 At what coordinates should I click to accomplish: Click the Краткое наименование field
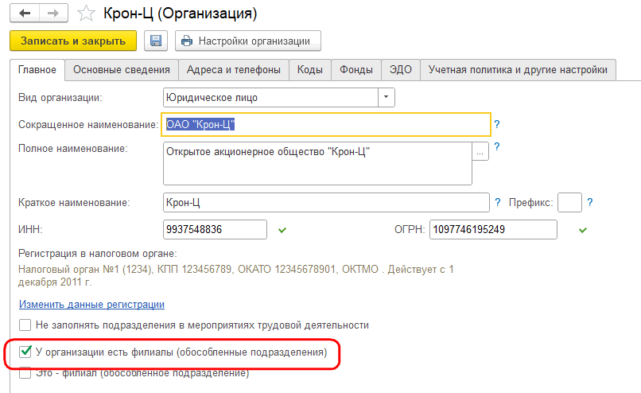326,202
